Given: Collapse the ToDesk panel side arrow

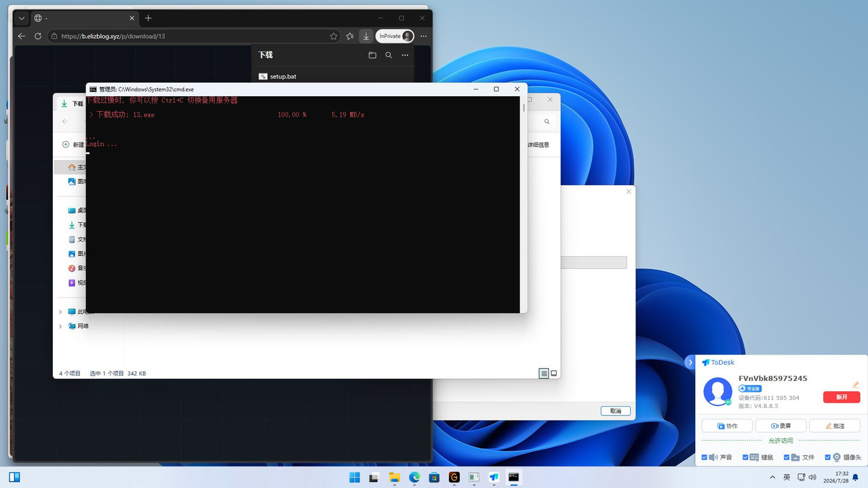Looking at the screenshot, I should pyautogui.click(x=690, y=363).
